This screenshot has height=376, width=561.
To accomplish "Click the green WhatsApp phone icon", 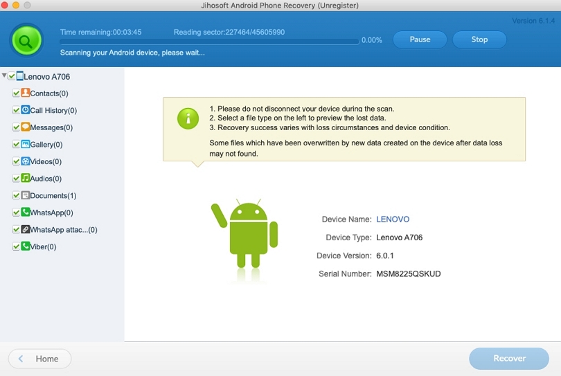I will click(x=26, y=212).
